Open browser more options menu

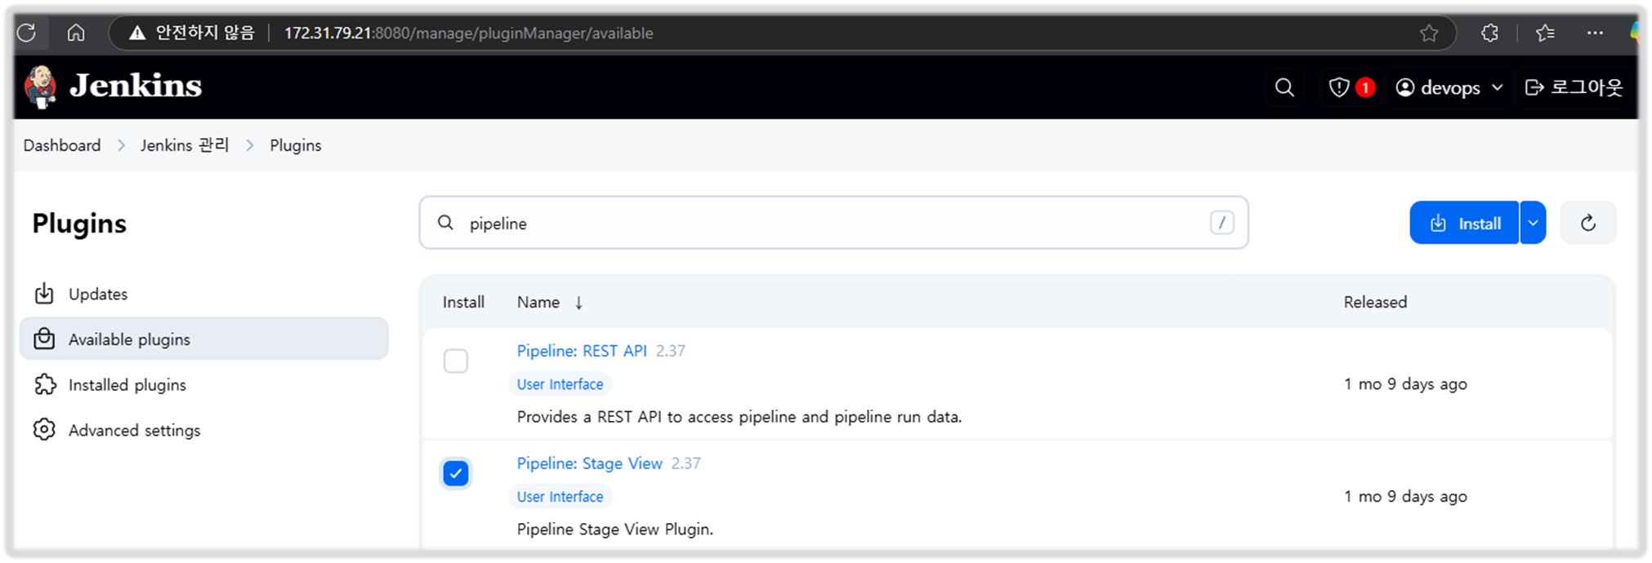tap(1595, 33)
